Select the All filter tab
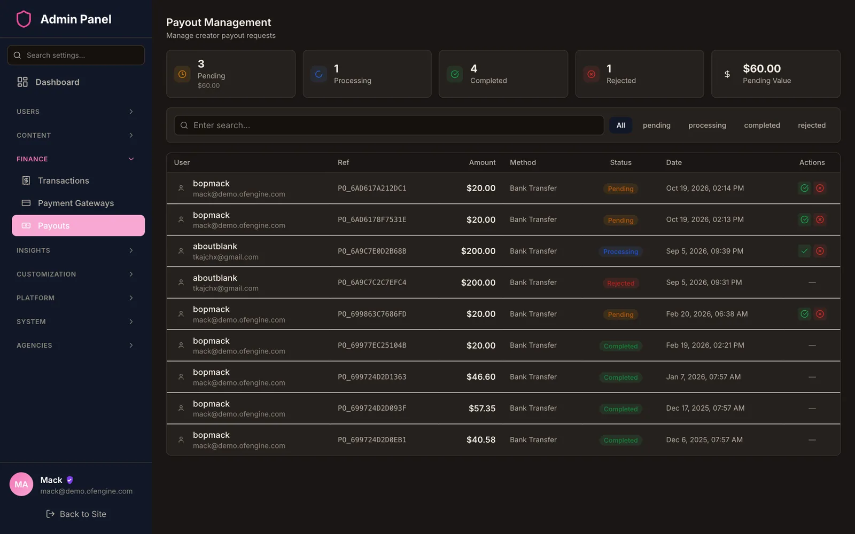The width and height of the screenshot is (855, 534). coord(620,125)
